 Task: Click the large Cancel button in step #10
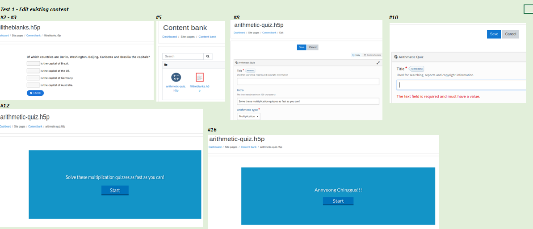point(511,34)
